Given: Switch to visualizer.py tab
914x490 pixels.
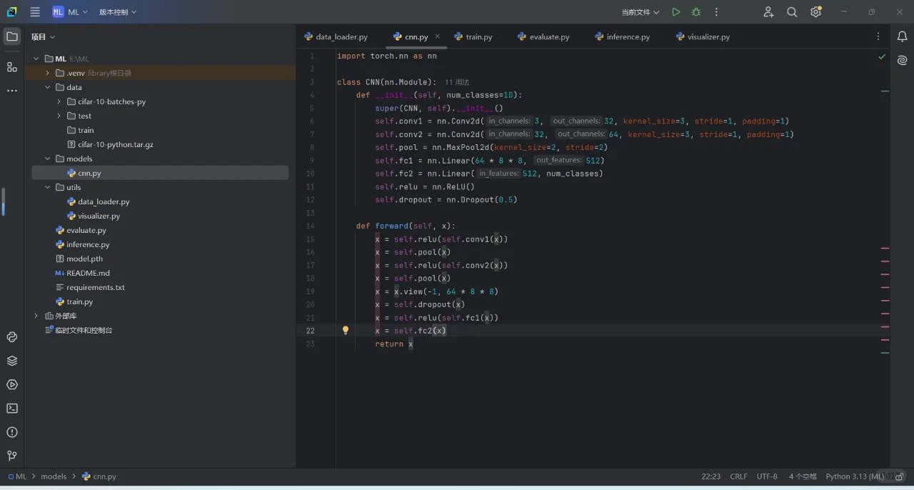Looking at the screenshot, I should click(x=703, y=36).
